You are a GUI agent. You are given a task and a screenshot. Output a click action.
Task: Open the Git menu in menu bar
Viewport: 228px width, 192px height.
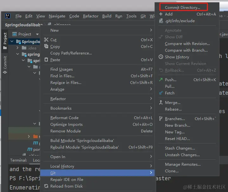143,16
